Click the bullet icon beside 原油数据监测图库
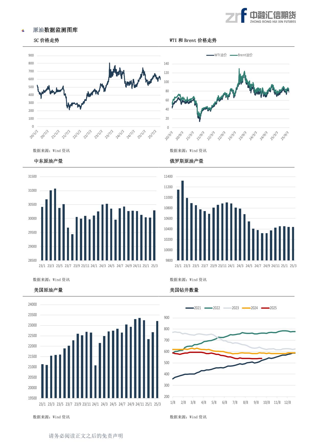 (x=23, y=31)
